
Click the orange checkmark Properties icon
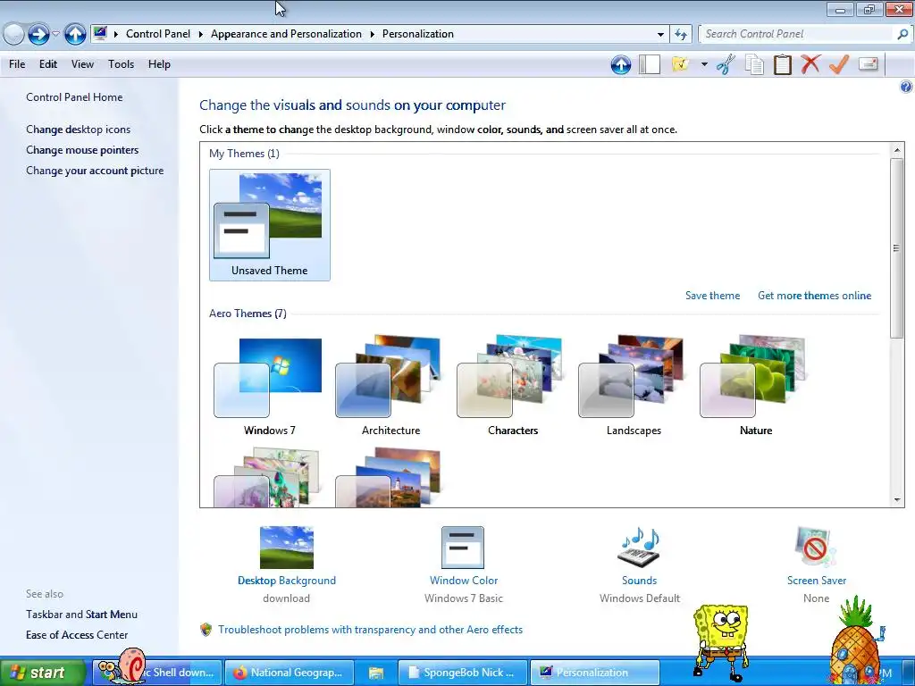coord(839,64)
